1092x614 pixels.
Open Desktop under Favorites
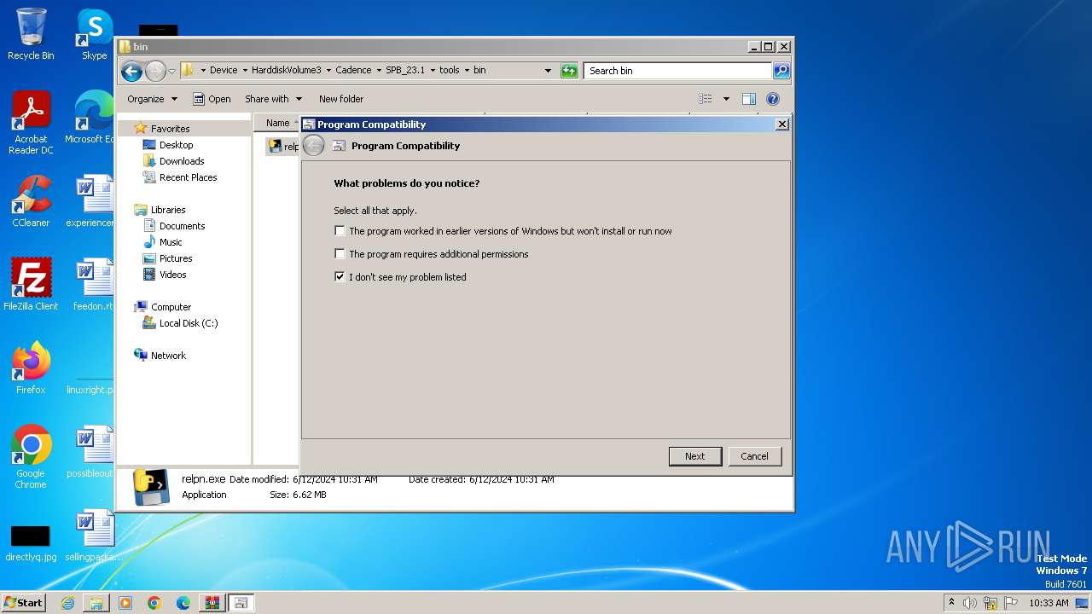click(x=176, y=145)
